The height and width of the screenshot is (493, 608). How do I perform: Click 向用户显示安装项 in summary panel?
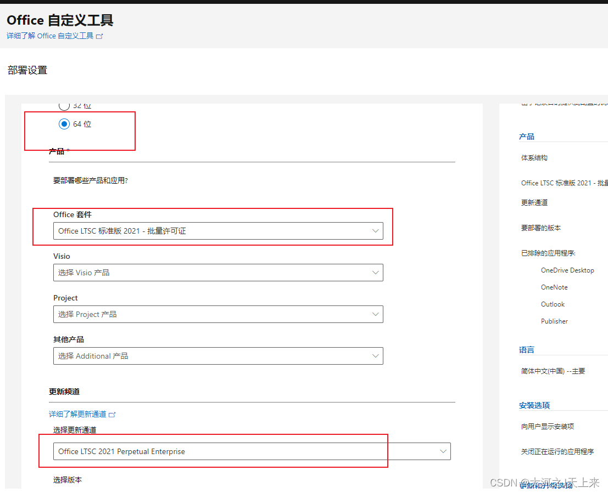point(548,427)
